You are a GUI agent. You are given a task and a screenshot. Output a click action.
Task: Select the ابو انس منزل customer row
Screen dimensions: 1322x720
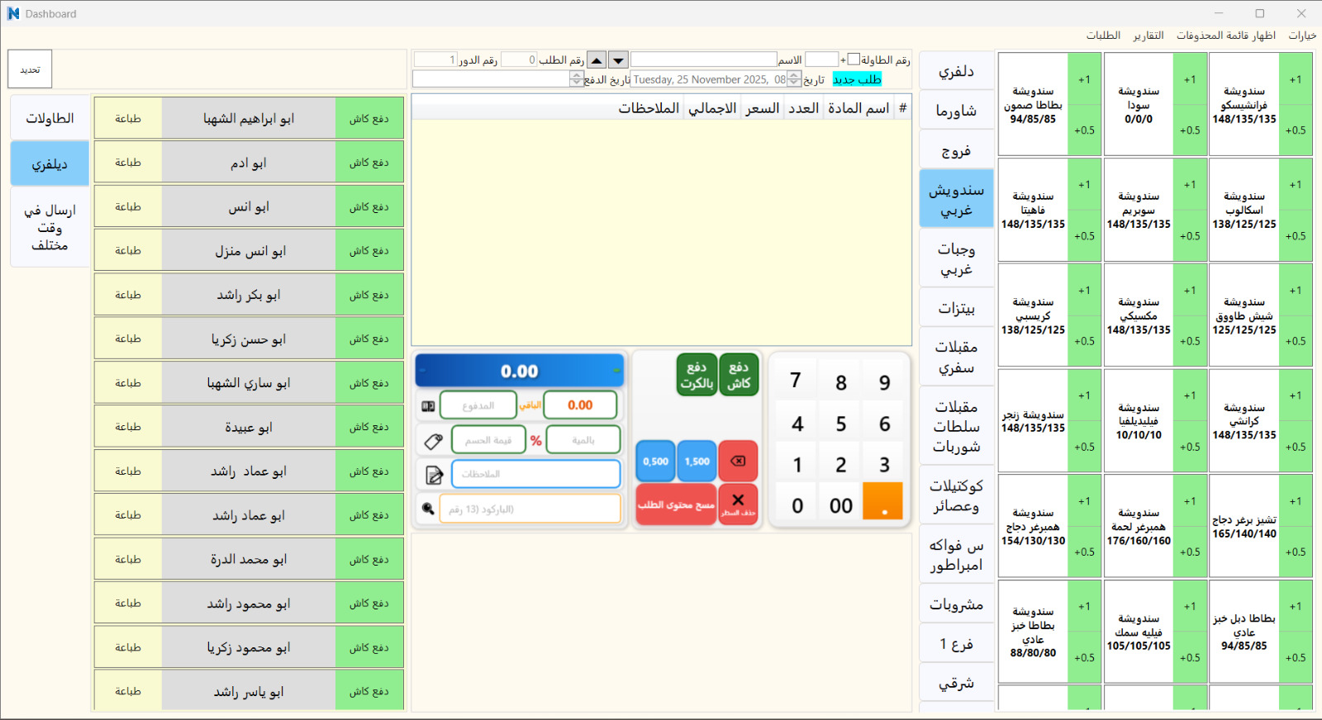pyautogui.click(x=249, y=251)
